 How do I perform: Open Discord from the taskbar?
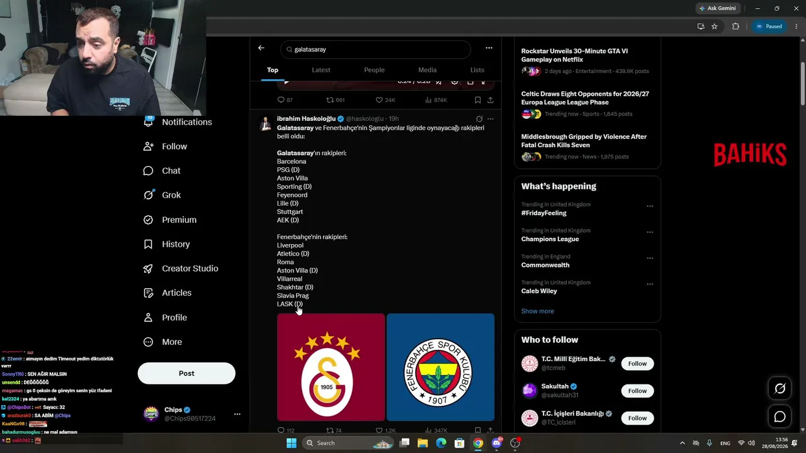(497, 443)
